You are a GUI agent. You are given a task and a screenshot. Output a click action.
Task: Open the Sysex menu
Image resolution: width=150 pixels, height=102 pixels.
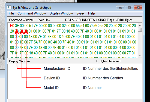(80, 13)
